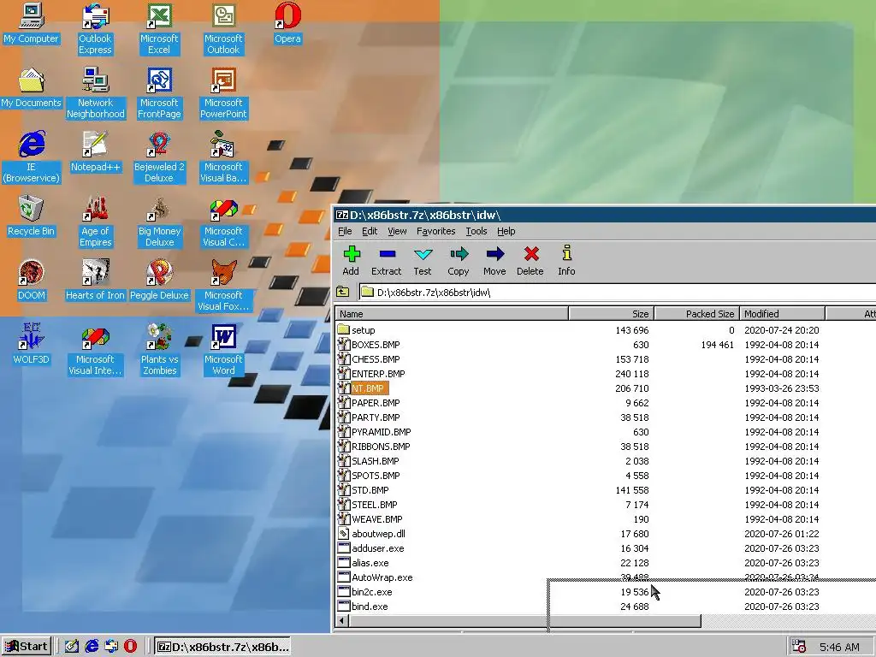Select the Big Money Deluxe shortcut
Screen dimensions: 876x657
pyautogui.click(x=159, y=222)
